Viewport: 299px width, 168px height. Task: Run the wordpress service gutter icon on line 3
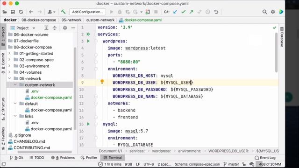(88, 41)
